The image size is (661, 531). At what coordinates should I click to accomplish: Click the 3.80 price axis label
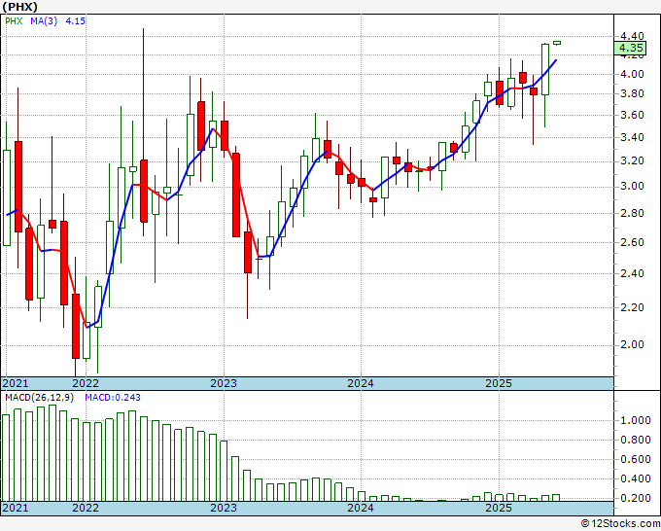tap(632, 93)
